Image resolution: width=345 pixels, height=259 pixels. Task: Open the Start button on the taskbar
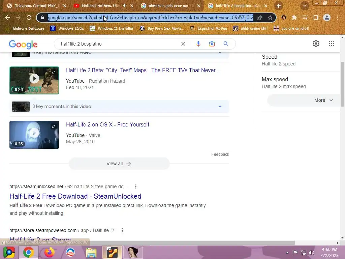(x=9, y=252)
